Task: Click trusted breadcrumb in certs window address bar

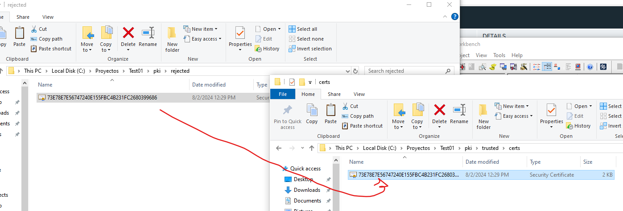Action: point(490,148)
